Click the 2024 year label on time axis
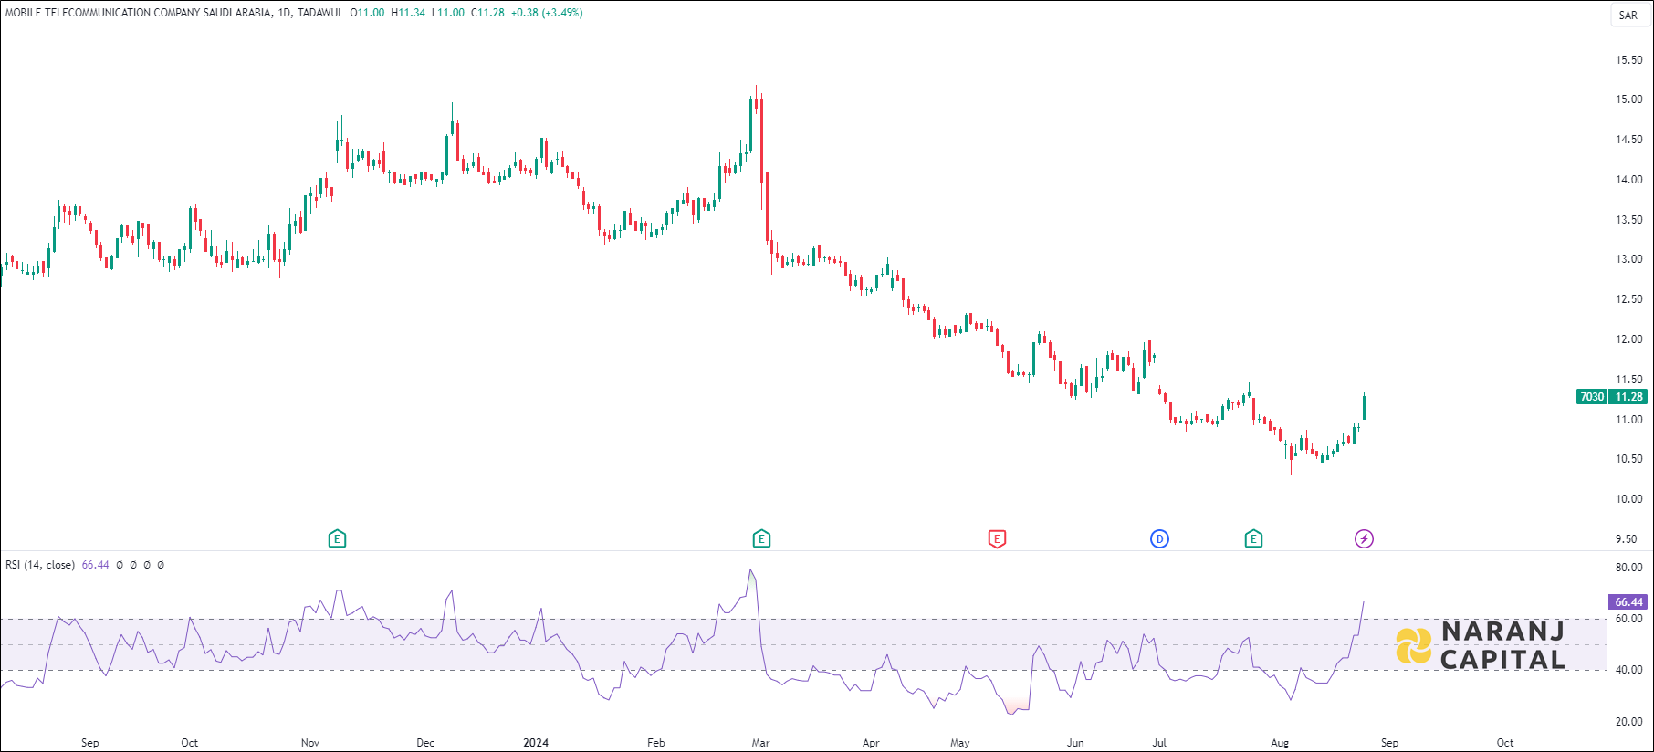The width and height of the screenshot is (1654, 752). tap(536, 743)
